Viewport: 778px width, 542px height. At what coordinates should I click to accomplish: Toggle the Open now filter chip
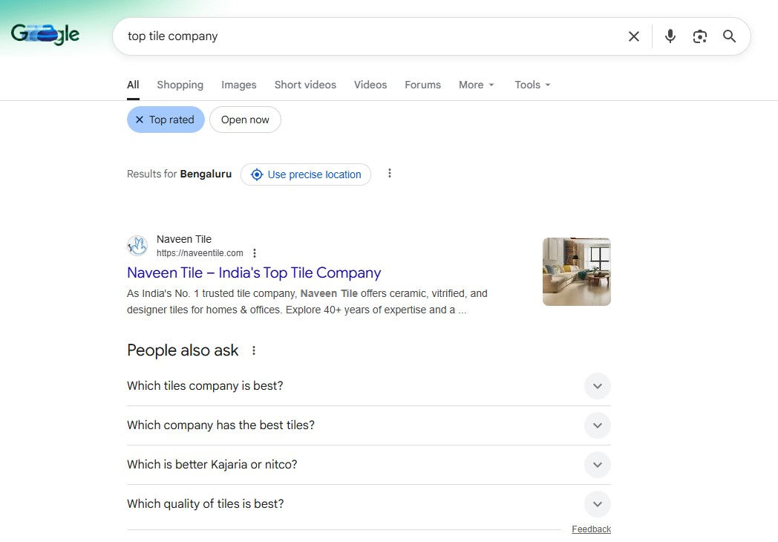click(x=245, y=120)
